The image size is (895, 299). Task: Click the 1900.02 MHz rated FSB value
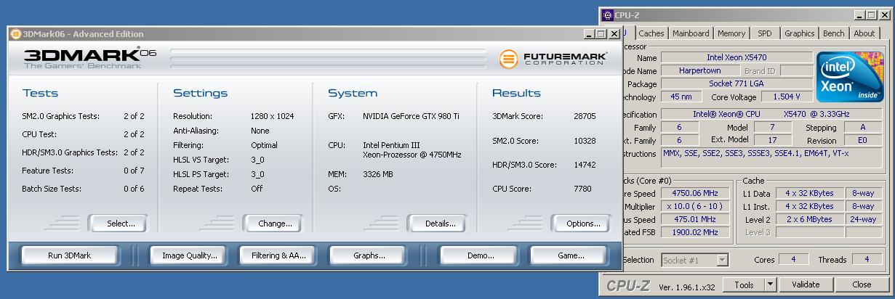[x=695, y=232]
